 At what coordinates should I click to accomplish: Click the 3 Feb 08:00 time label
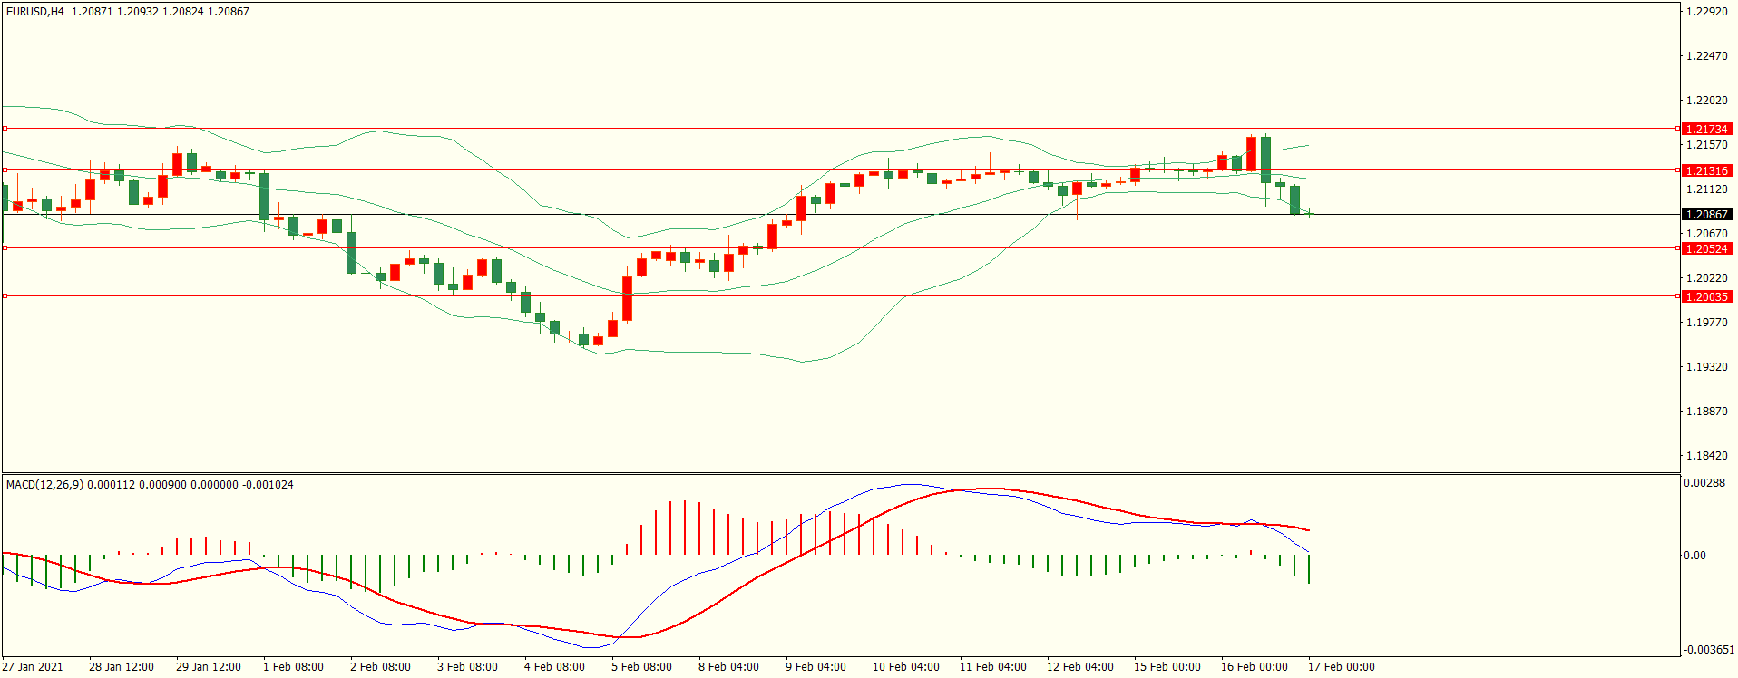coord(467,667)
